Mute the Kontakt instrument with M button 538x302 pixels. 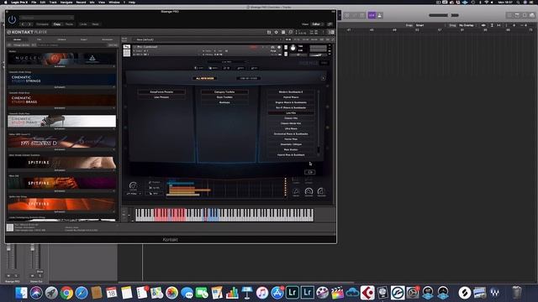pyautogui.click(x=286, y=54)
